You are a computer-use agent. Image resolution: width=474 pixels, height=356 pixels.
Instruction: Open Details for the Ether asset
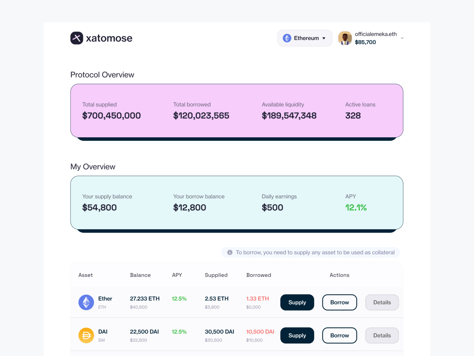[x=382, y=302]
